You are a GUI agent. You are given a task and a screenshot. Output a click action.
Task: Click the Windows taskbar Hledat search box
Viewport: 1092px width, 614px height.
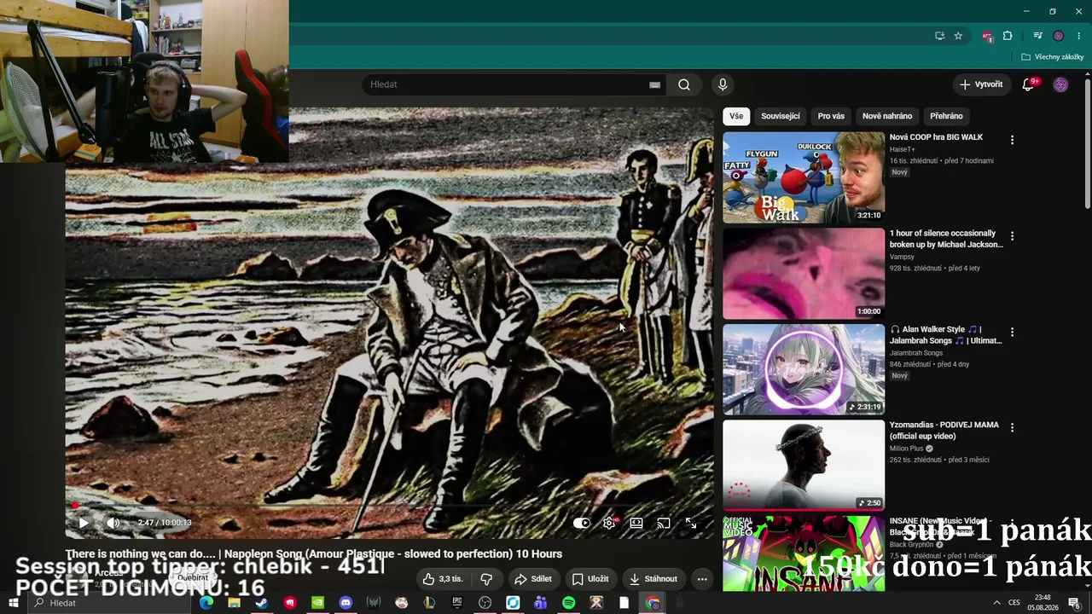109,603
